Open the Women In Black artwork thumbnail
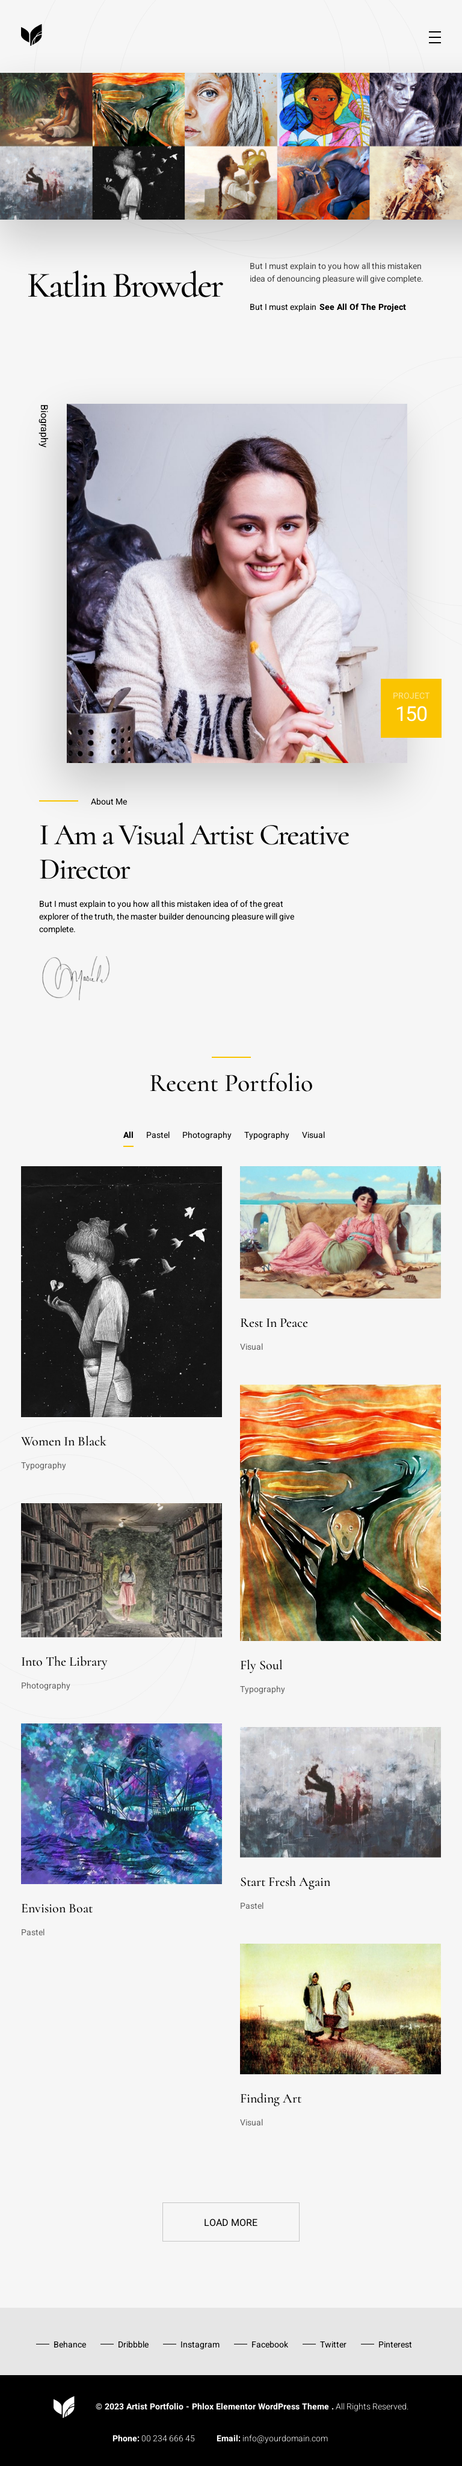This screenshot has width=462, height=2466. 122,1291
